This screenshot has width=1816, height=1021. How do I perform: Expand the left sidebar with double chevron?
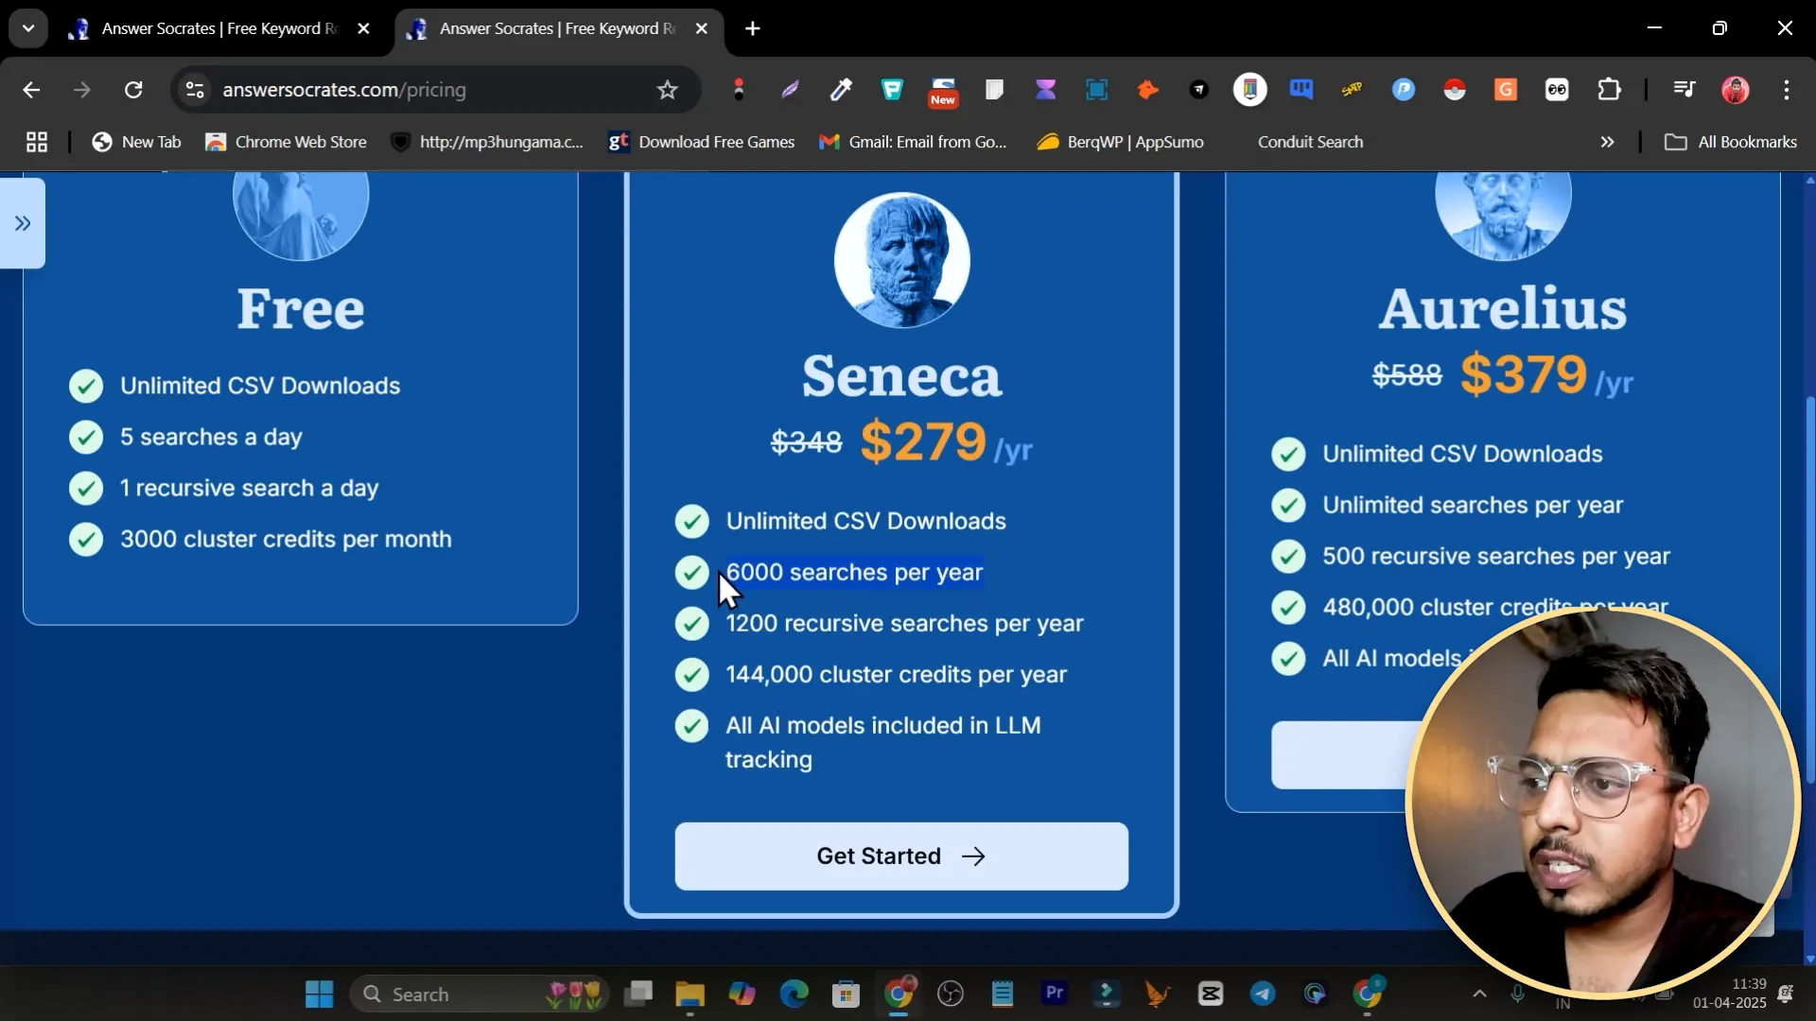coord(23,223)
